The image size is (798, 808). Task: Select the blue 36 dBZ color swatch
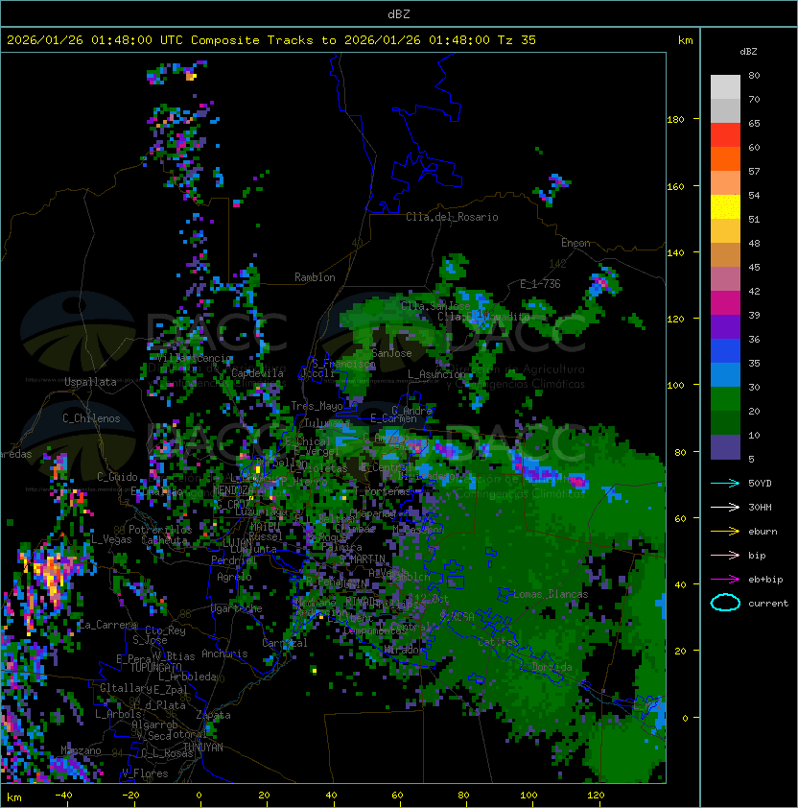pyautogui.click(x=725, y=350)
